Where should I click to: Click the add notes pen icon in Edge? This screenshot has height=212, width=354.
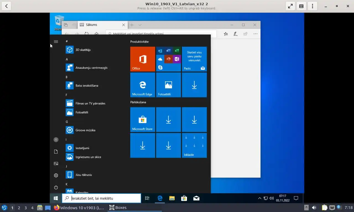pos(236,34)
